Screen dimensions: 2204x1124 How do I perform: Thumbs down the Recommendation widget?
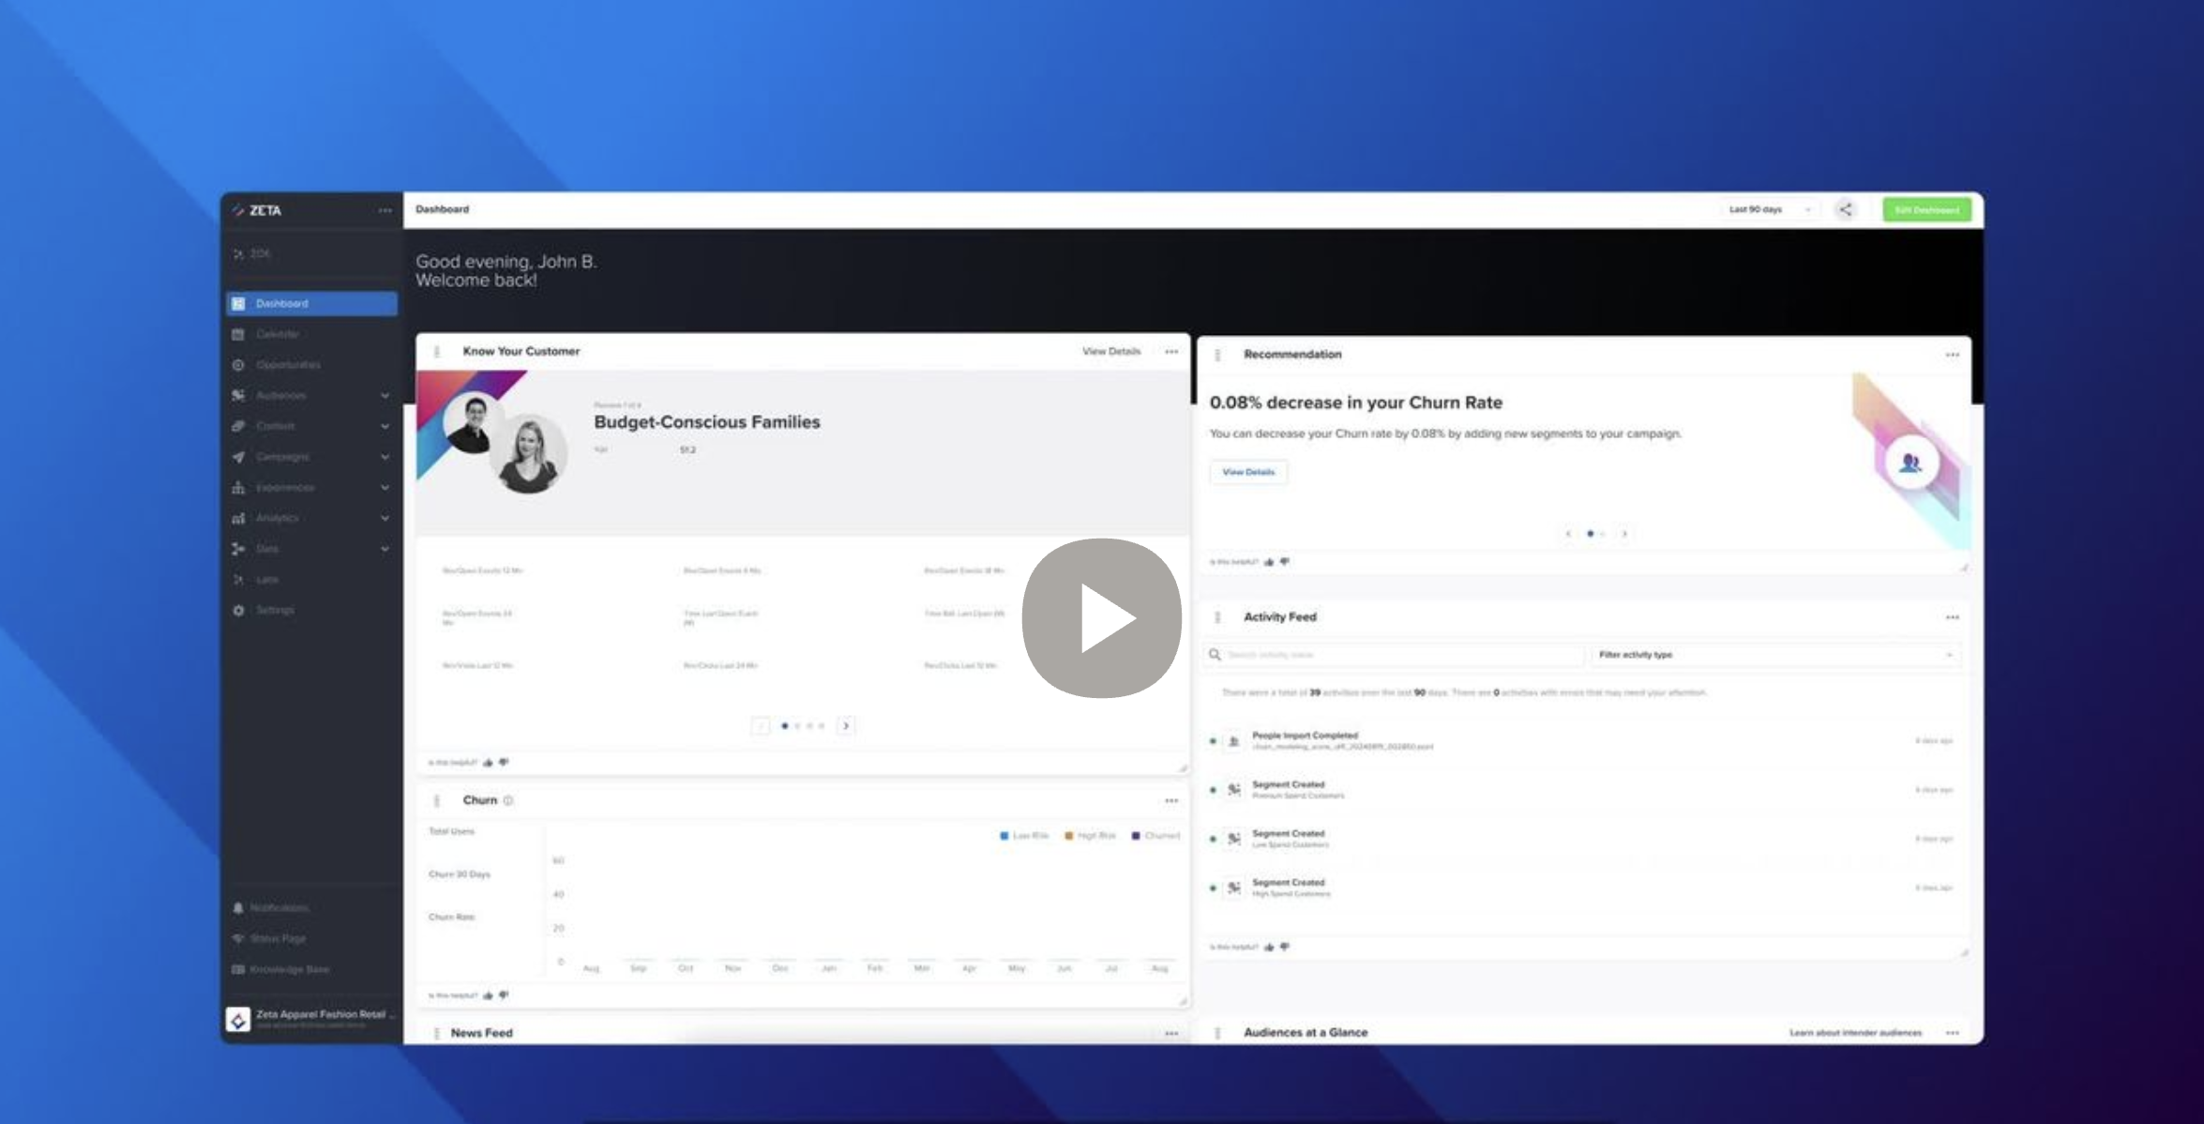click(x=1285, y=562)
